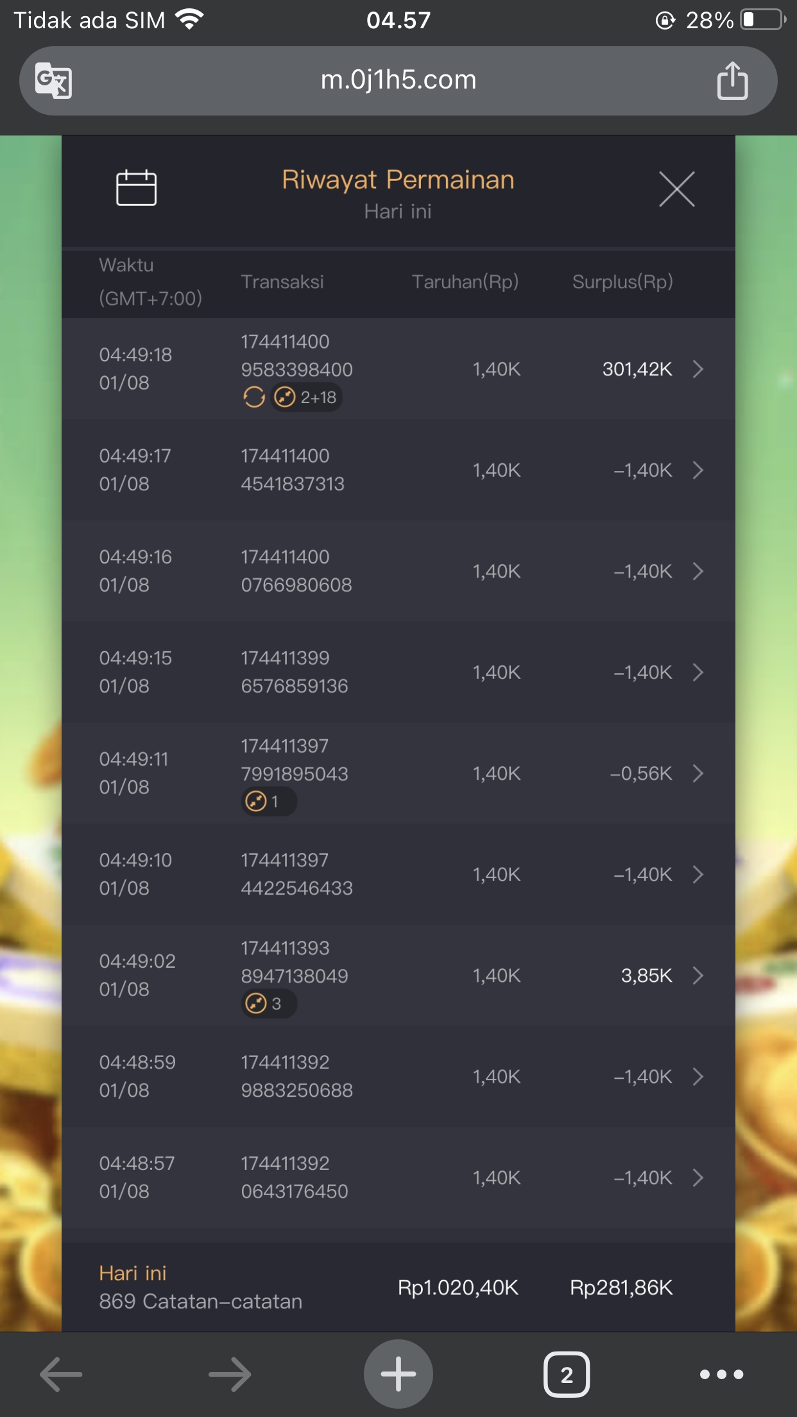
Task: Expand the 04:49:02 record with 3,85K surplus
Action: click(698, 975)
